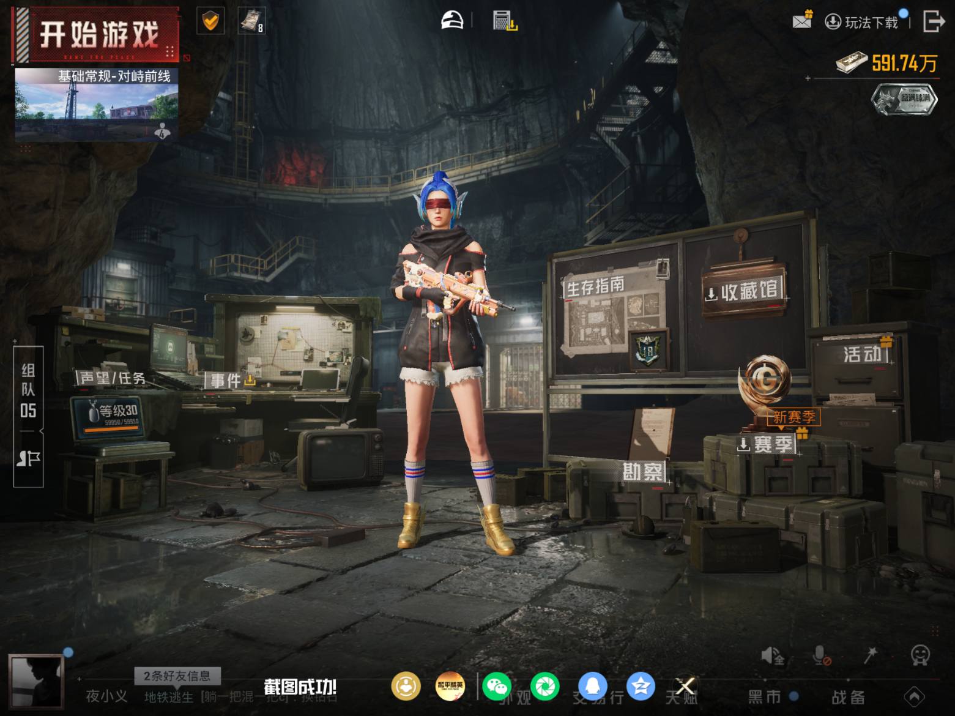Open the ticket icon showing 8

click(x=251, y=21)
